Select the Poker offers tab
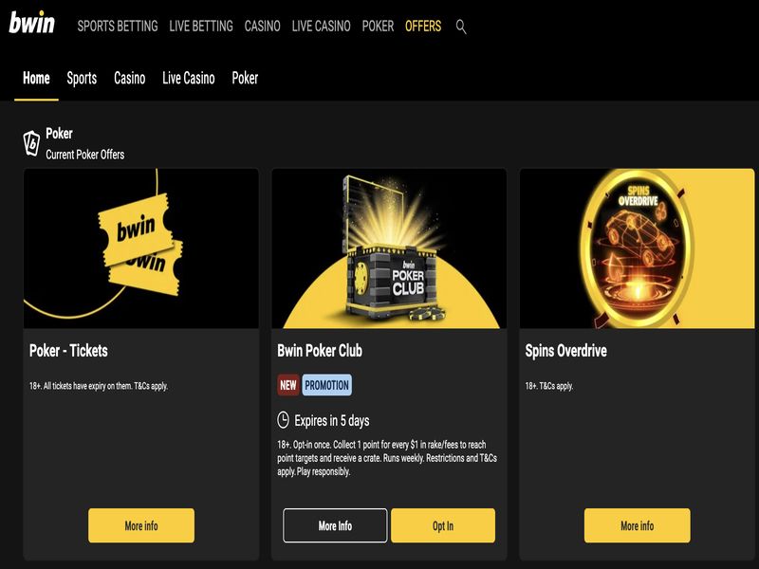The width and height of the screenshot is (759, 569). (x=245, y=79)
